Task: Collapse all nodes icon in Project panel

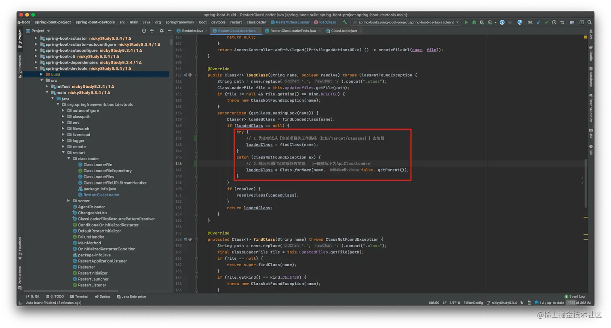Action: pos(152,31)
